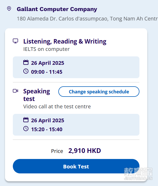Click the Book Test button

(x=76, y=166)
